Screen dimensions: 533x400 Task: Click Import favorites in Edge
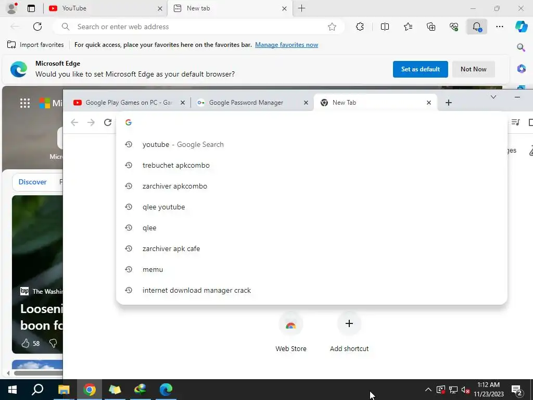tap(35, 45)
